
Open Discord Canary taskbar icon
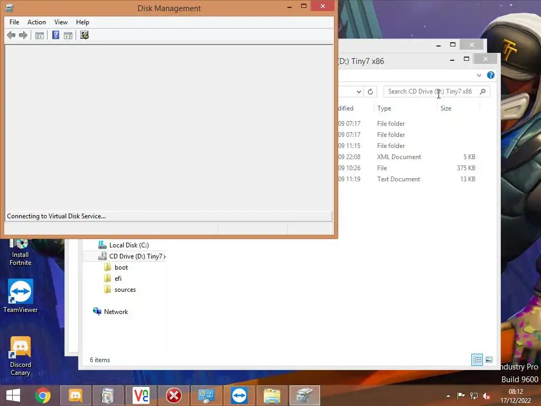76,395
